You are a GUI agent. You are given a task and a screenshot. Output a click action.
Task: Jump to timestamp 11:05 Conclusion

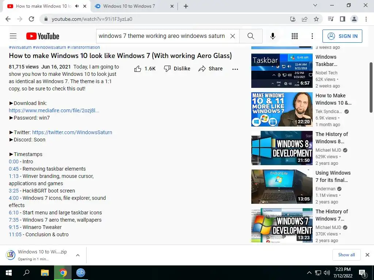15,234
